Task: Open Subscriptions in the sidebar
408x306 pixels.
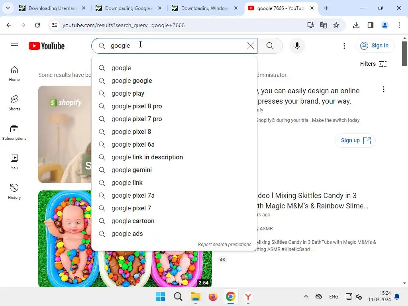Action: point(14,133)
